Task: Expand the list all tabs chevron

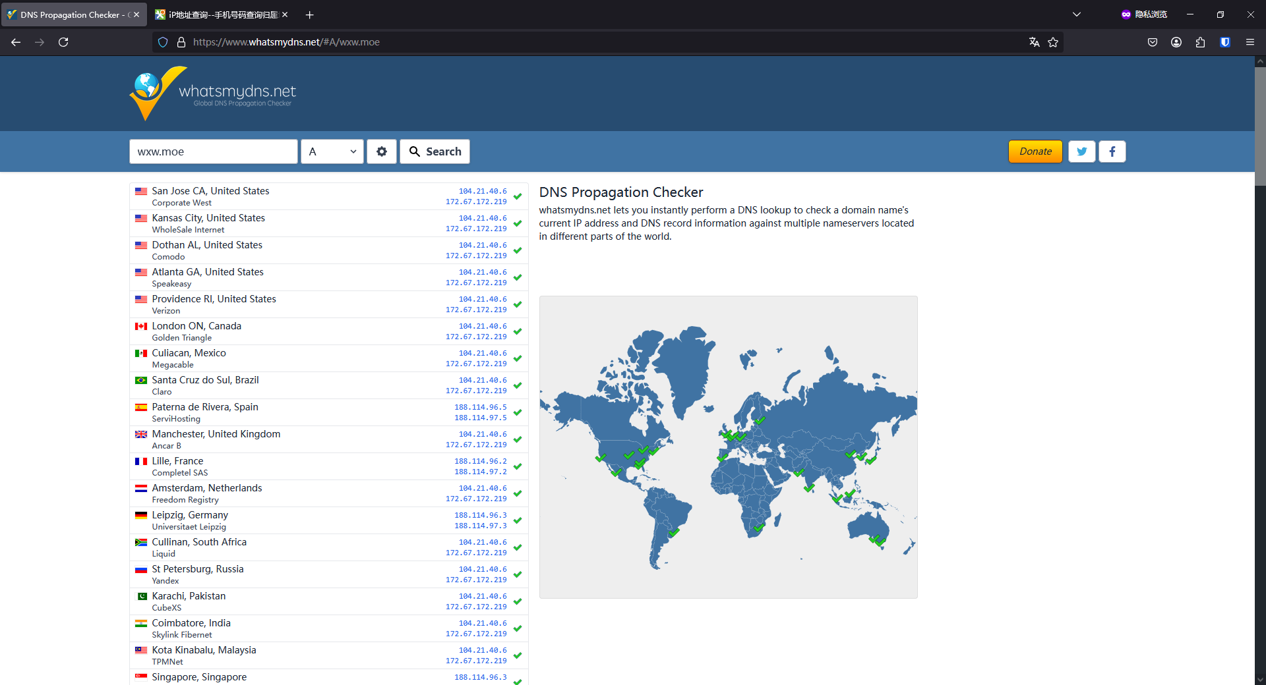Action: point(1077,14)
